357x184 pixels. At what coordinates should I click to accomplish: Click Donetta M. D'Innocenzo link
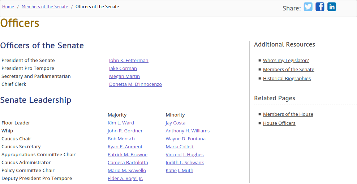[x=136, y=84]
